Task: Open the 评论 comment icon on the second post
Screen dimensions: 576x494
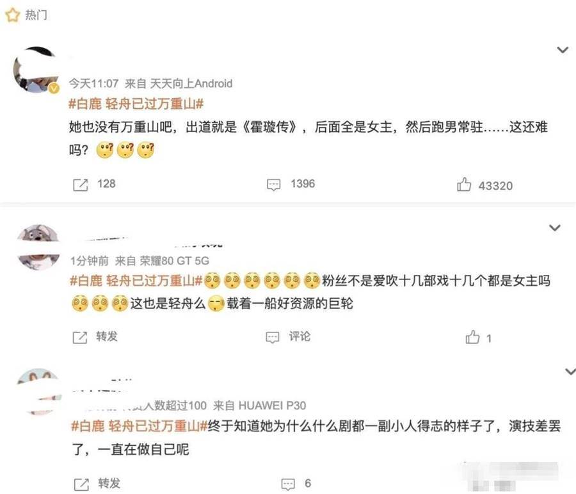Action: point(272,337)
